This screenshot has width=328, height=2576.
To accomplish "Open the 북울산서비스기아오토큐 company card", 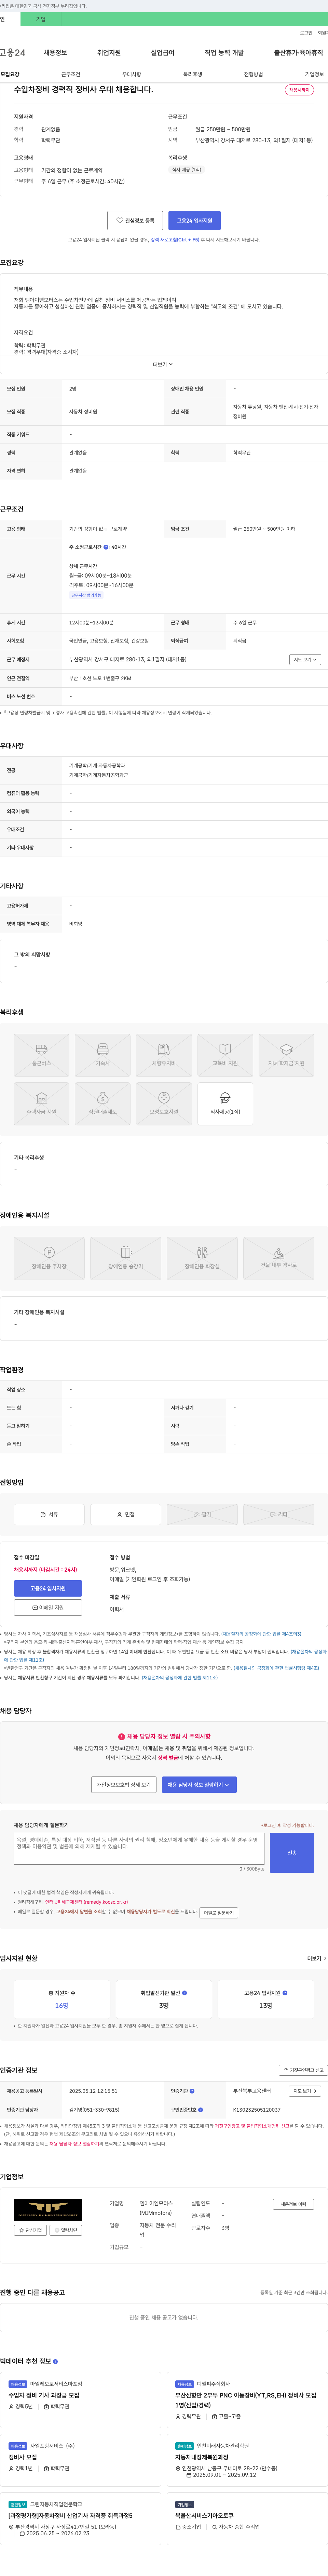I will pos(204,2515).
